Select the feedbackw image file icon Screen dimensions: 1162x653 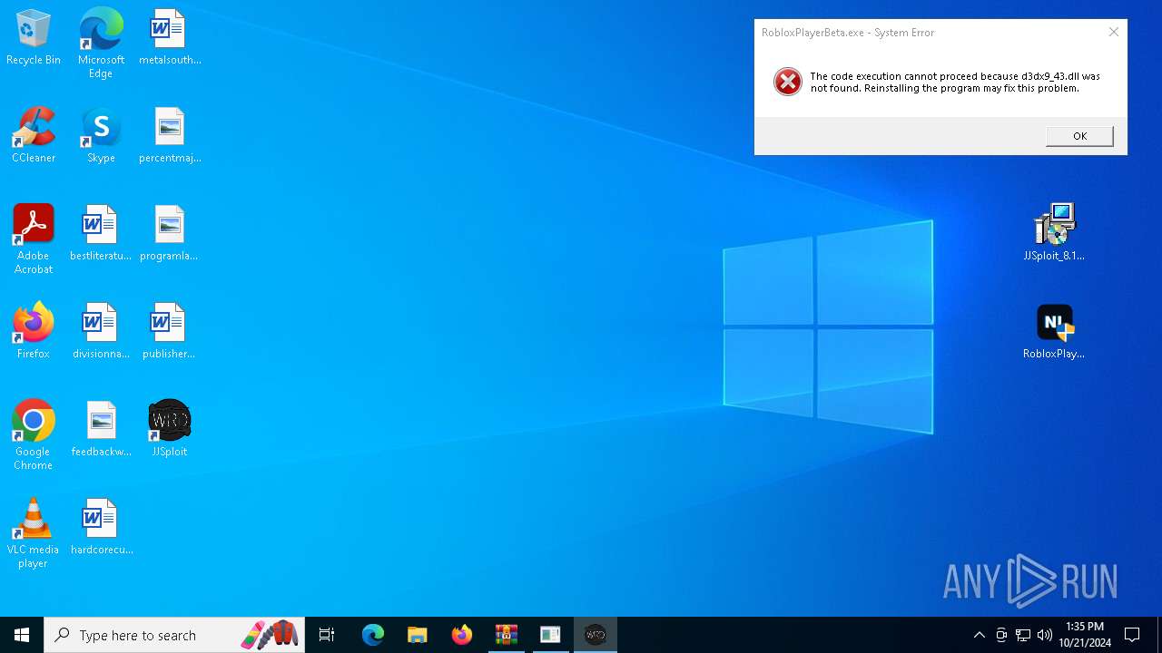tap(101, 430)
